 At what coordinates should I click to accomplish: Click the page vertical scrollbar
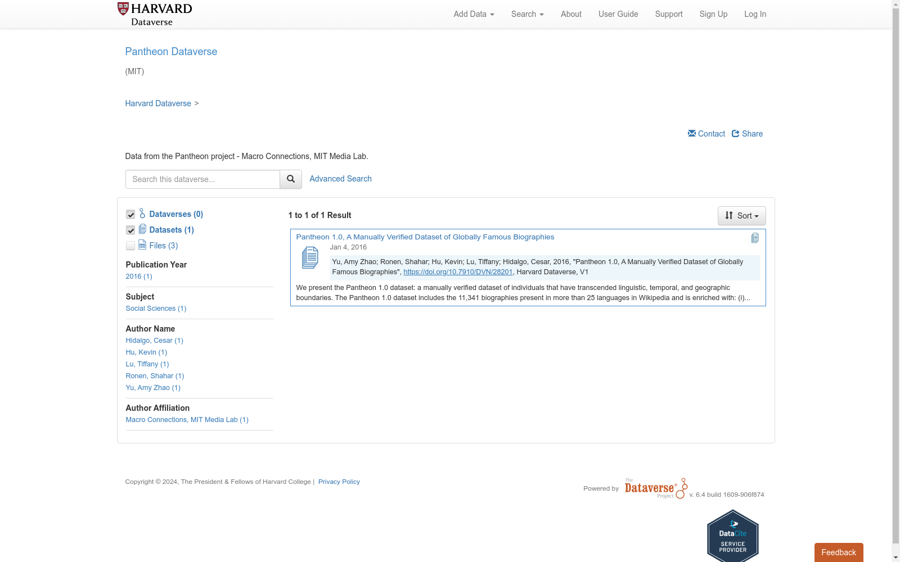click(x=895, y=275)
